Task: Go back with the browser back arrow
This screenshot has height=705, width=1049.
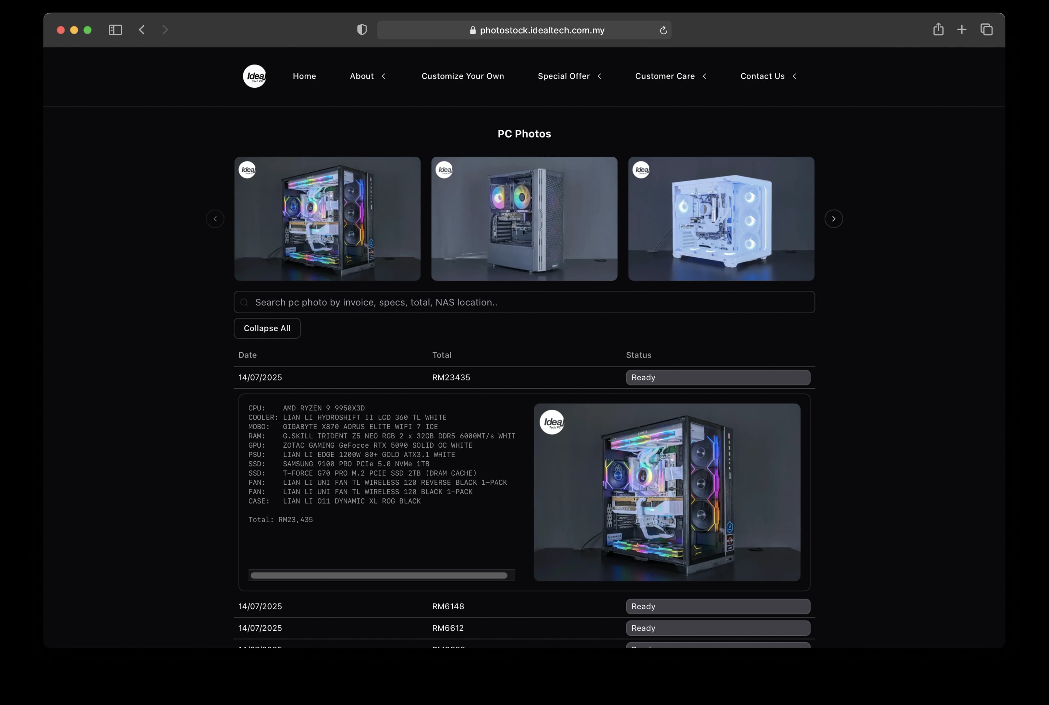Action: (142, 30)
